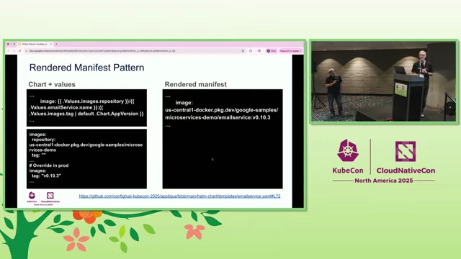This screenshot has width=461, height=259.
Task: Click the 'Chart + values' heading
Action: click(x=52, y=84)
